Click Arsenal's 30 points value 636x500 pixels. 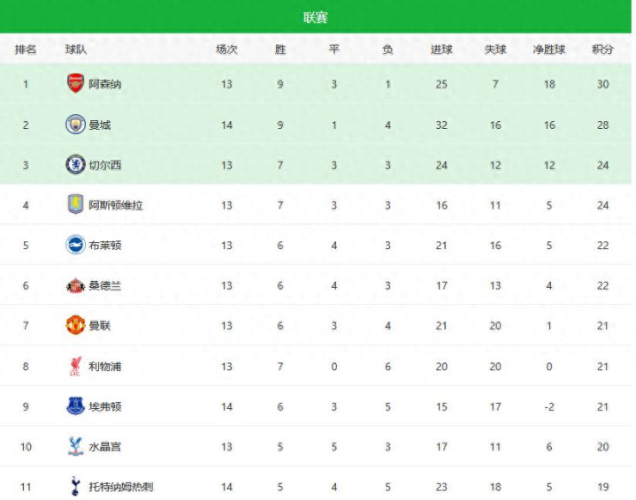(x=602, y=85)
